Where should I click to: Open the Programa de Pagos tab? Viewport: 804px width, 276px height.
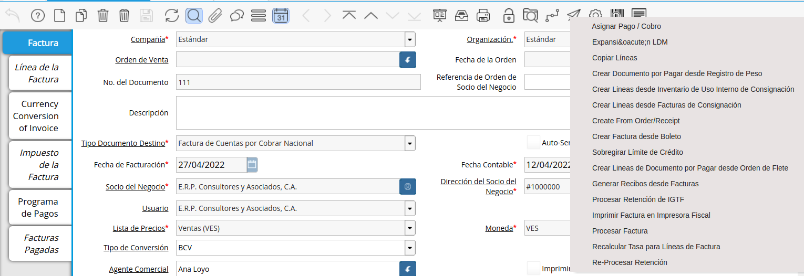[37, 208]
